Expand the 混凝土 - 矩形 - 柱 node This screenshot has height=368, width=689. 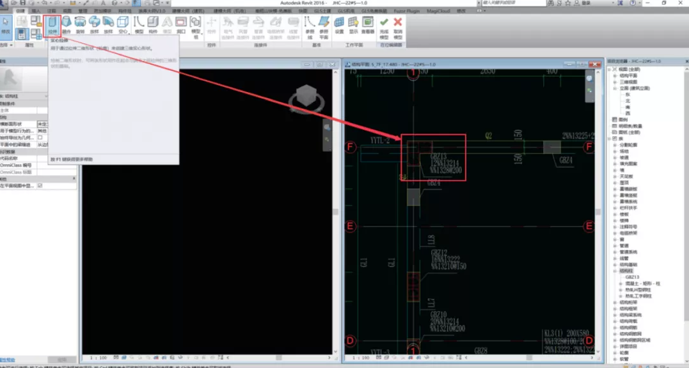pos(621,284)
